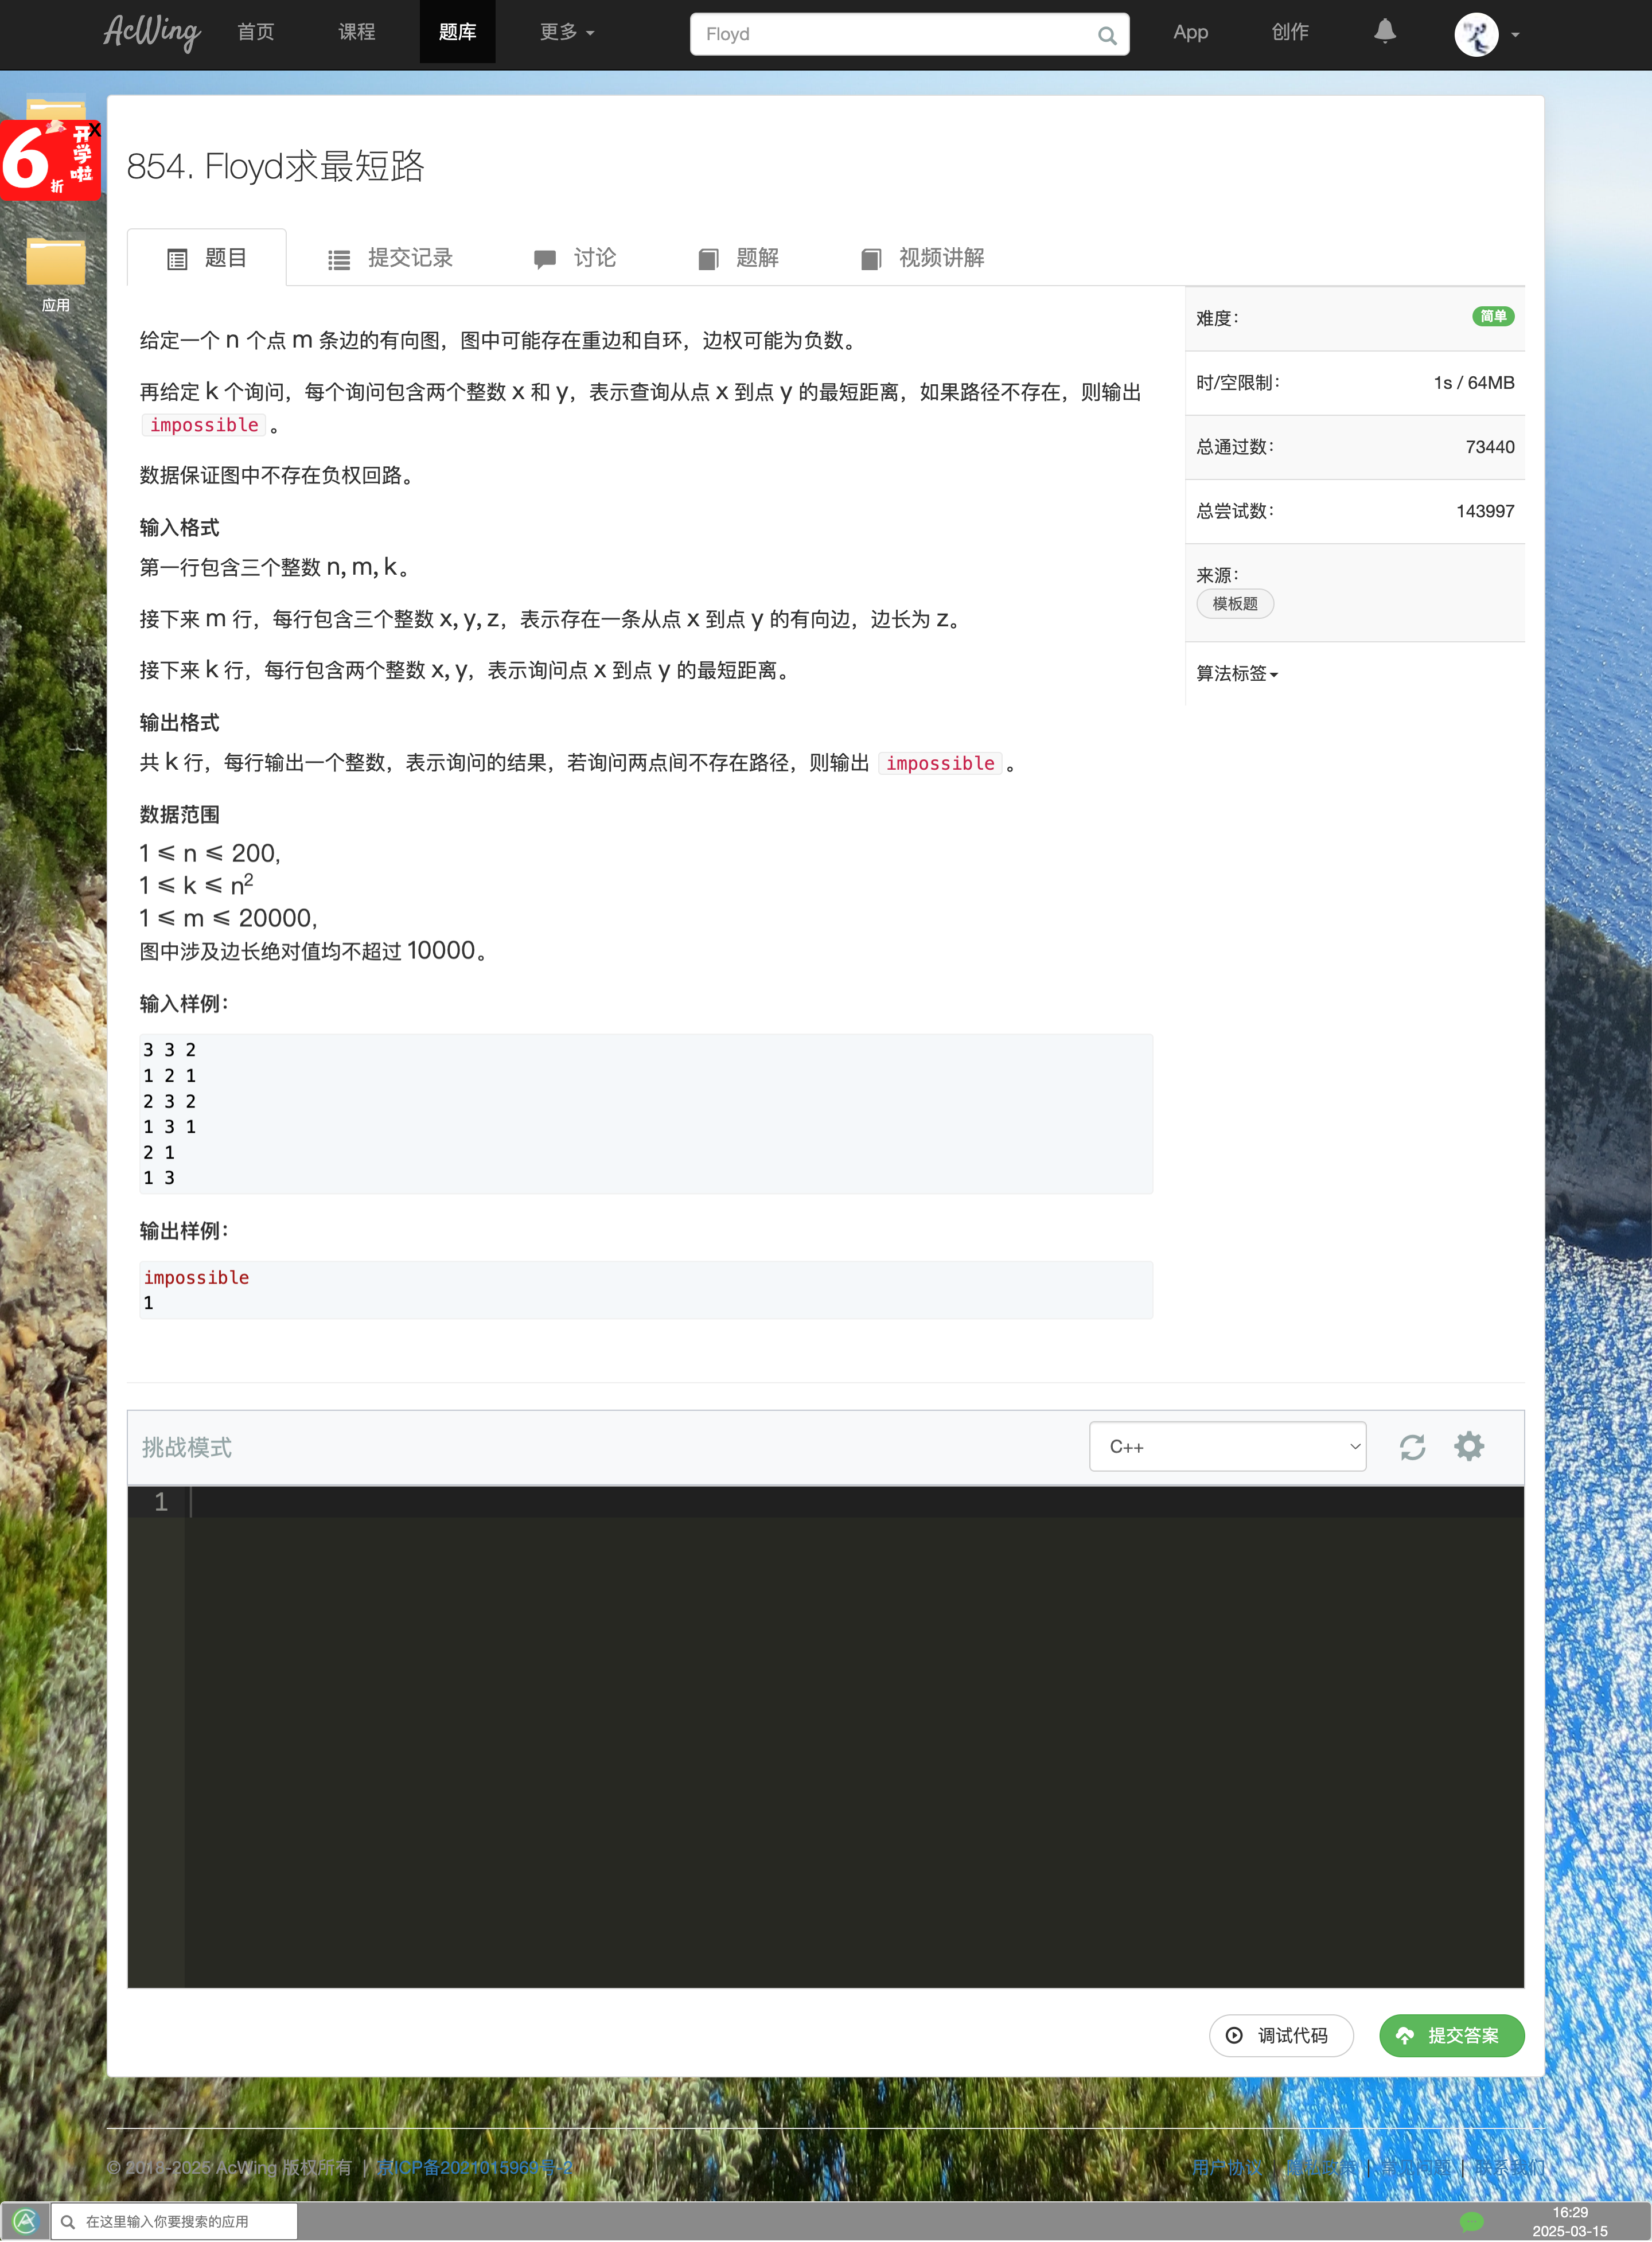This screenshot has height=2242, width=1652.
Task: Open App in navigation bar
Action: [x=1190, y=32]
